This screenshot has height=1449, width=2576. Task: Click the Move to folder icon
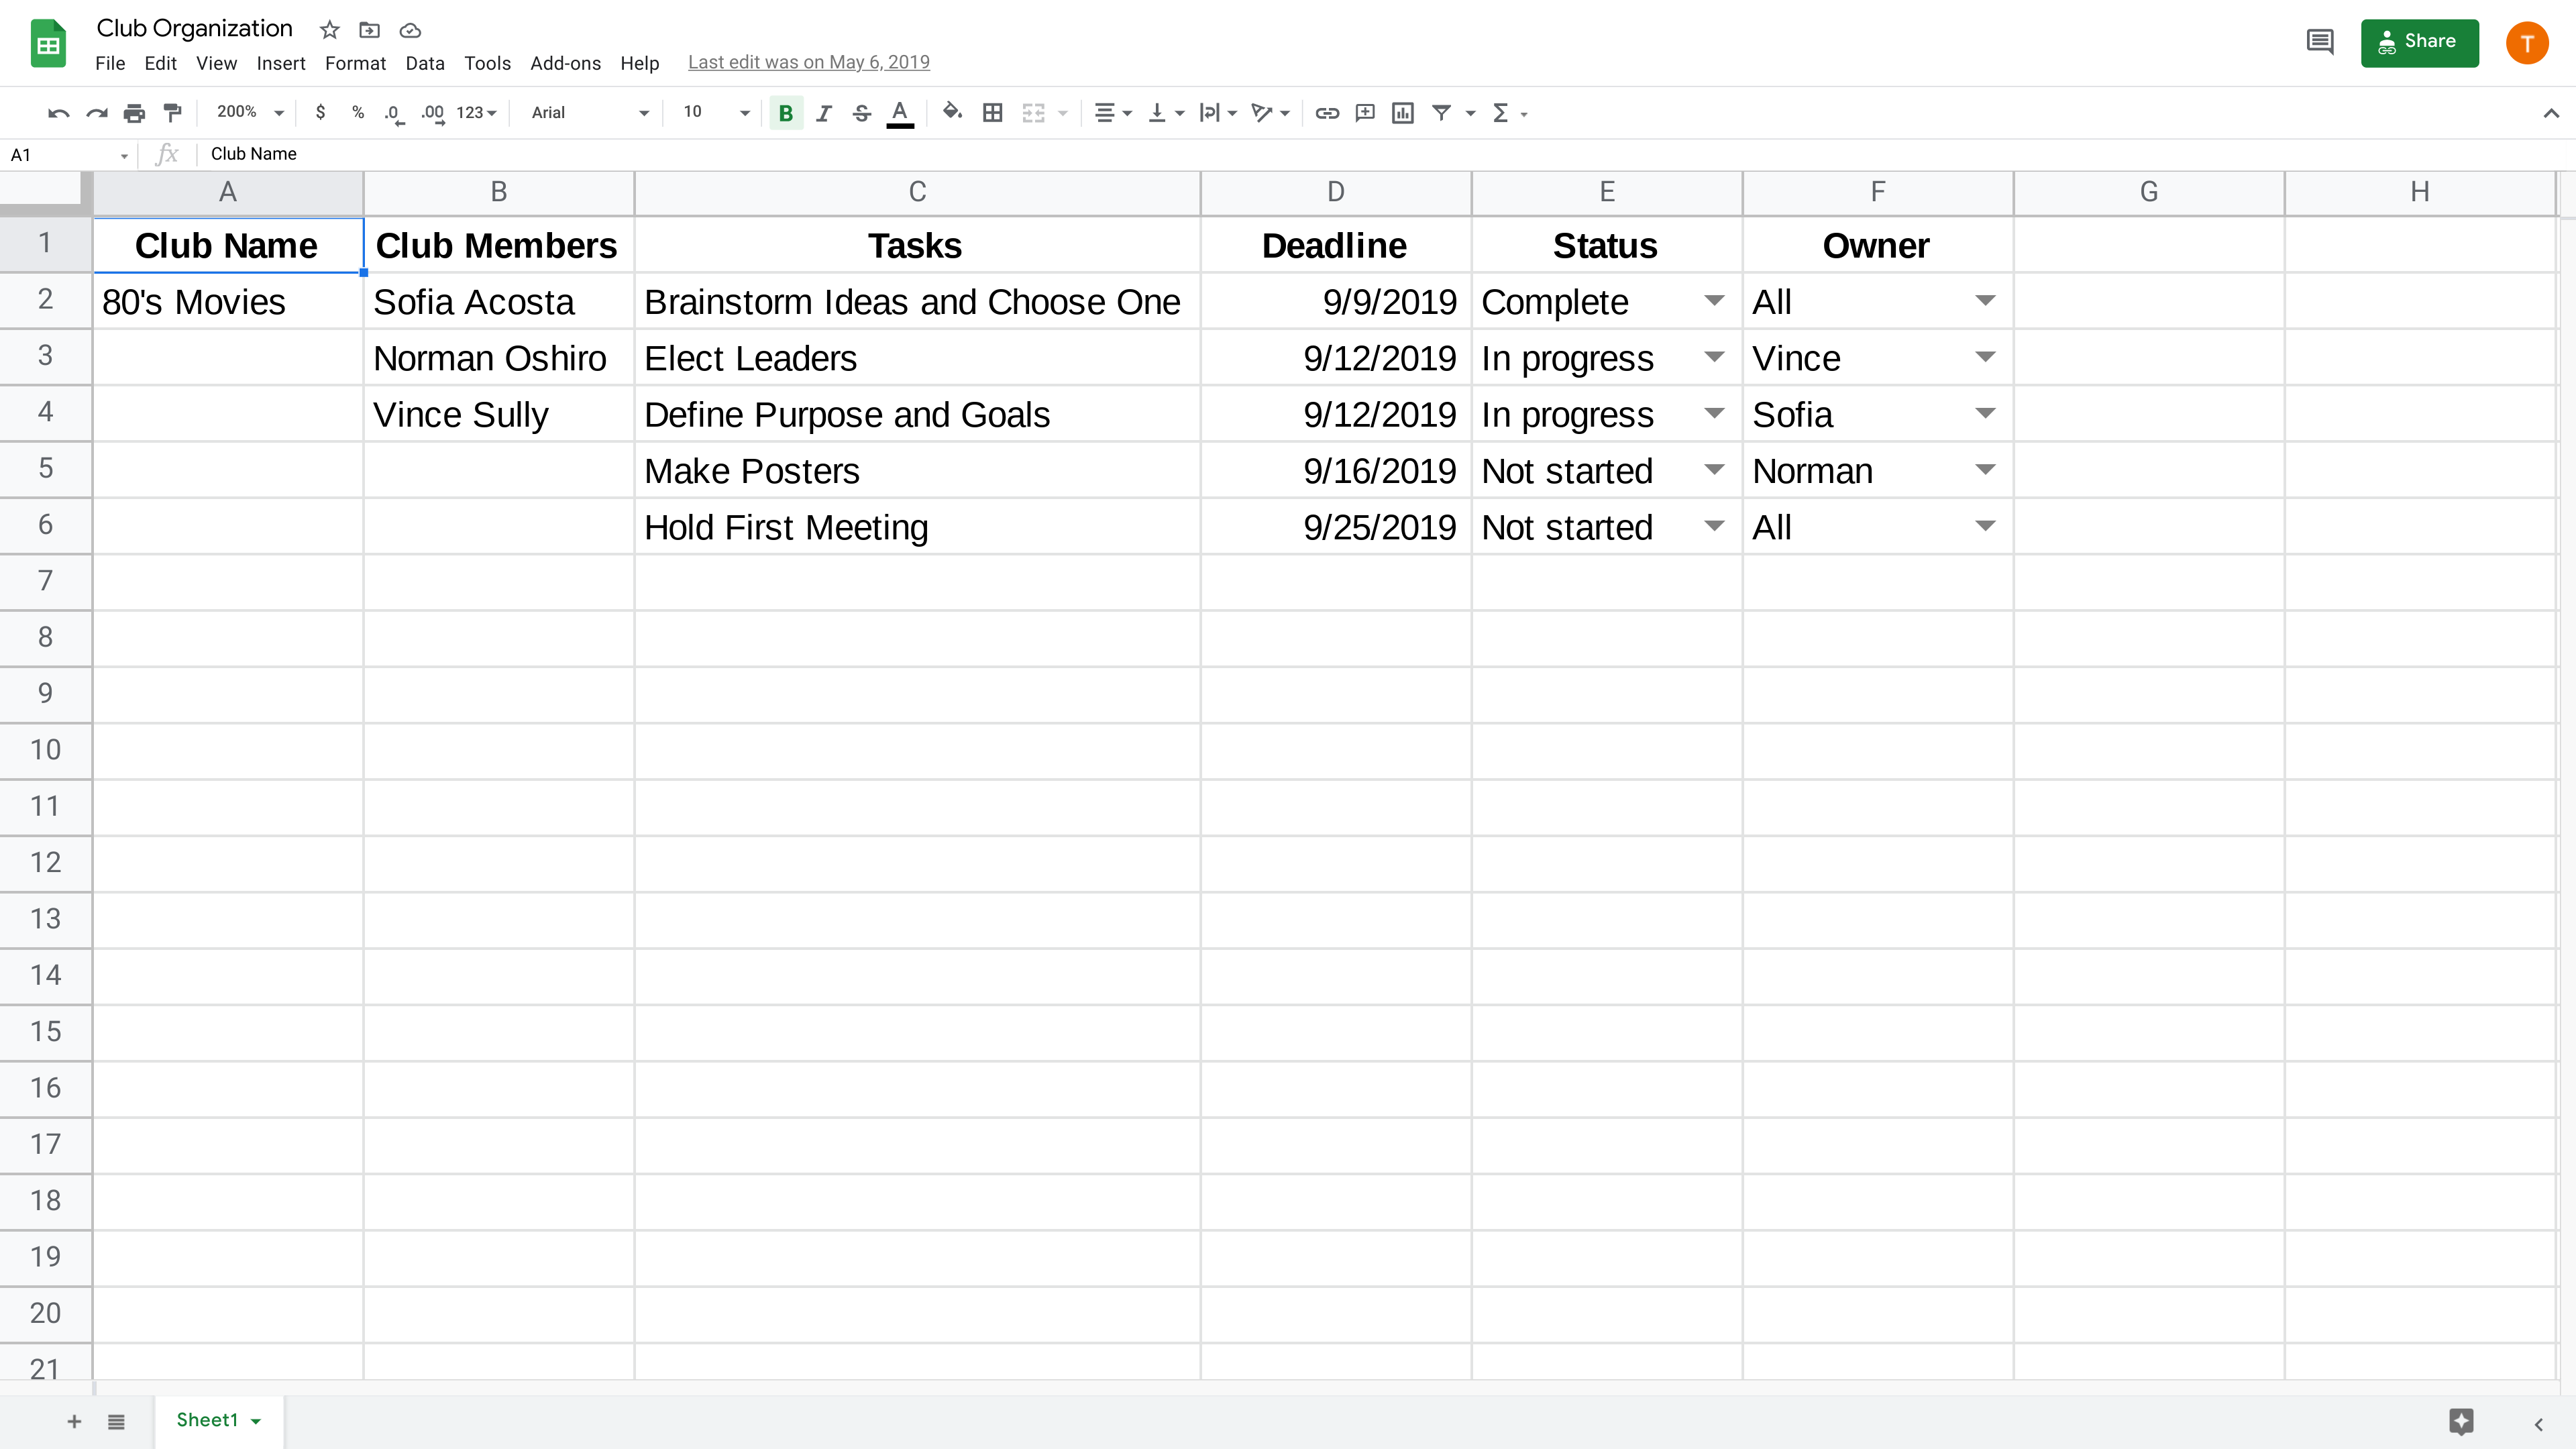click(369, 30)
